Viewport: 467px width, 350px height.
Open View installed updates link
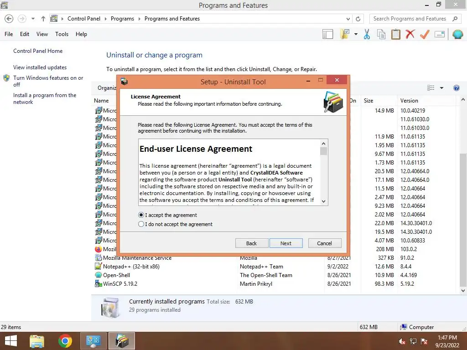(x=40, y=67)
